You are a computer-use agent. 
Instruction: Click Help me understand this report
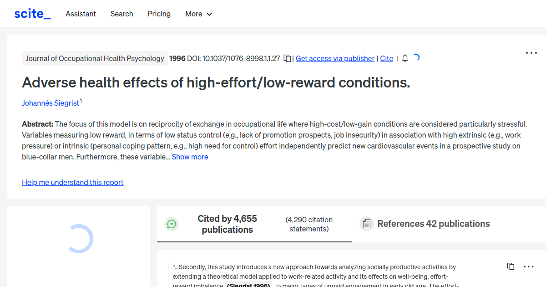(72, 182)
